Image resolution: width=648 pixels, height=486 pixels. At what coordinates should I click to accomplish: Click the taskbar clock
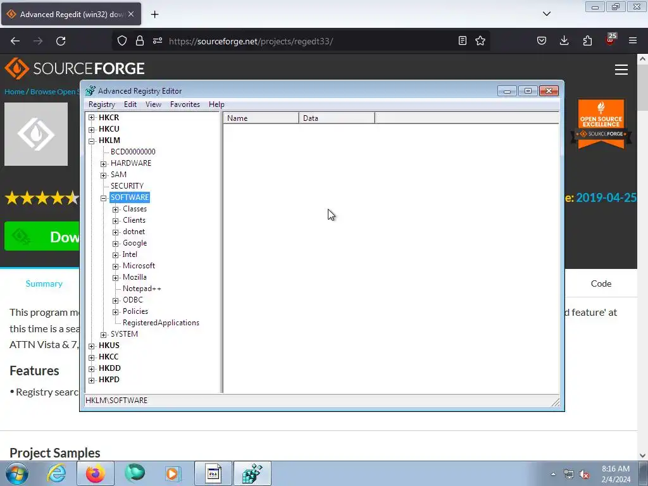[x=616, y=474]
